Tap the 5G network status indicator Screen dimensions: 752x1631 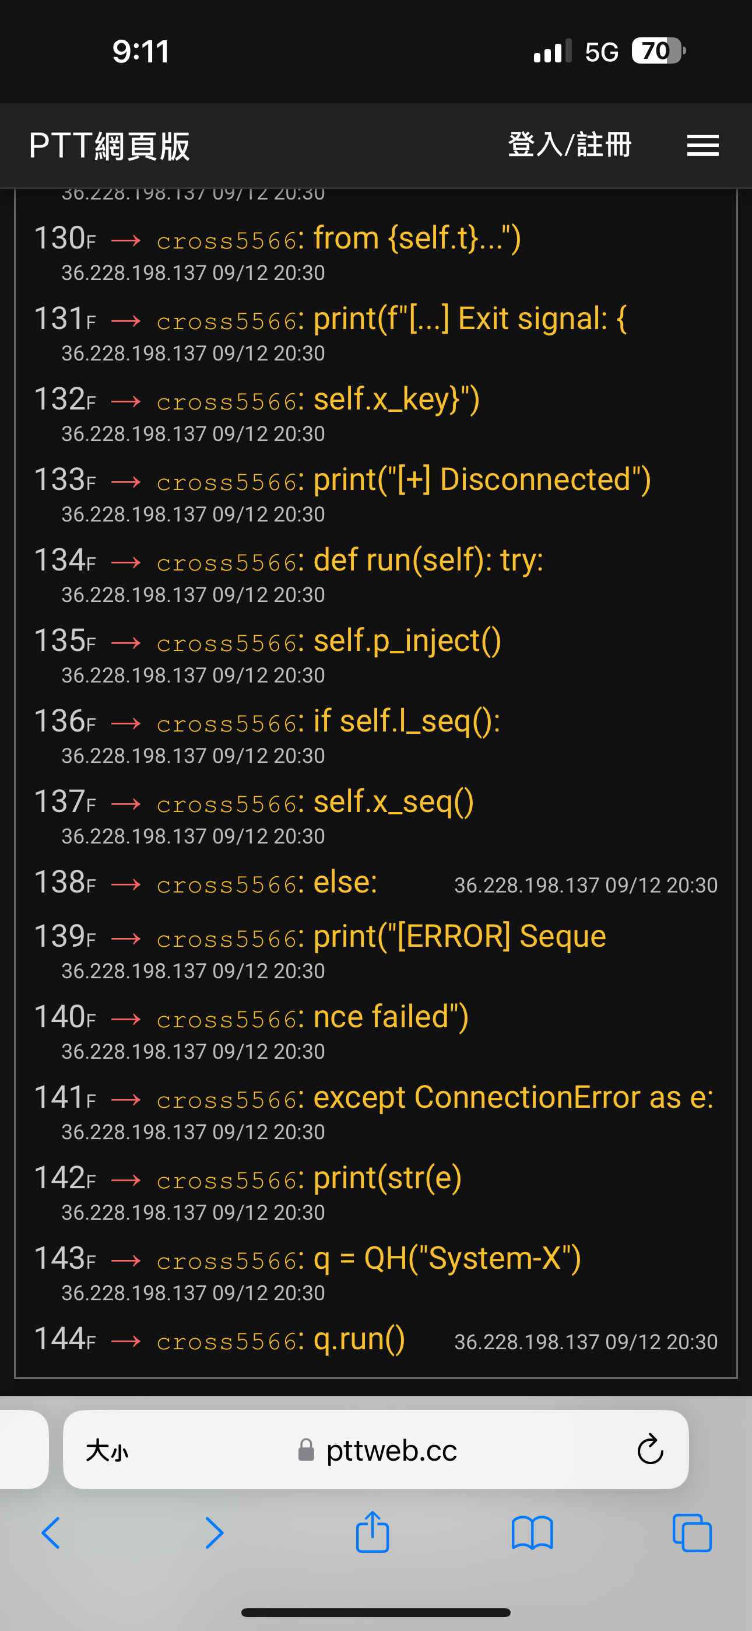tap(602, 52)
